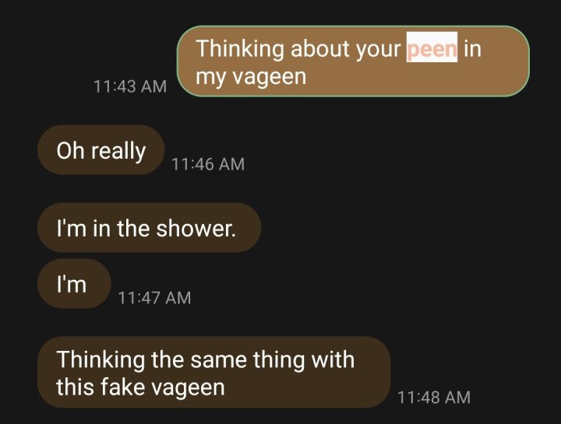Click the word "thing" in the last message
The image size is (561, 424).
pyautogui.click(x=279, y=360)
